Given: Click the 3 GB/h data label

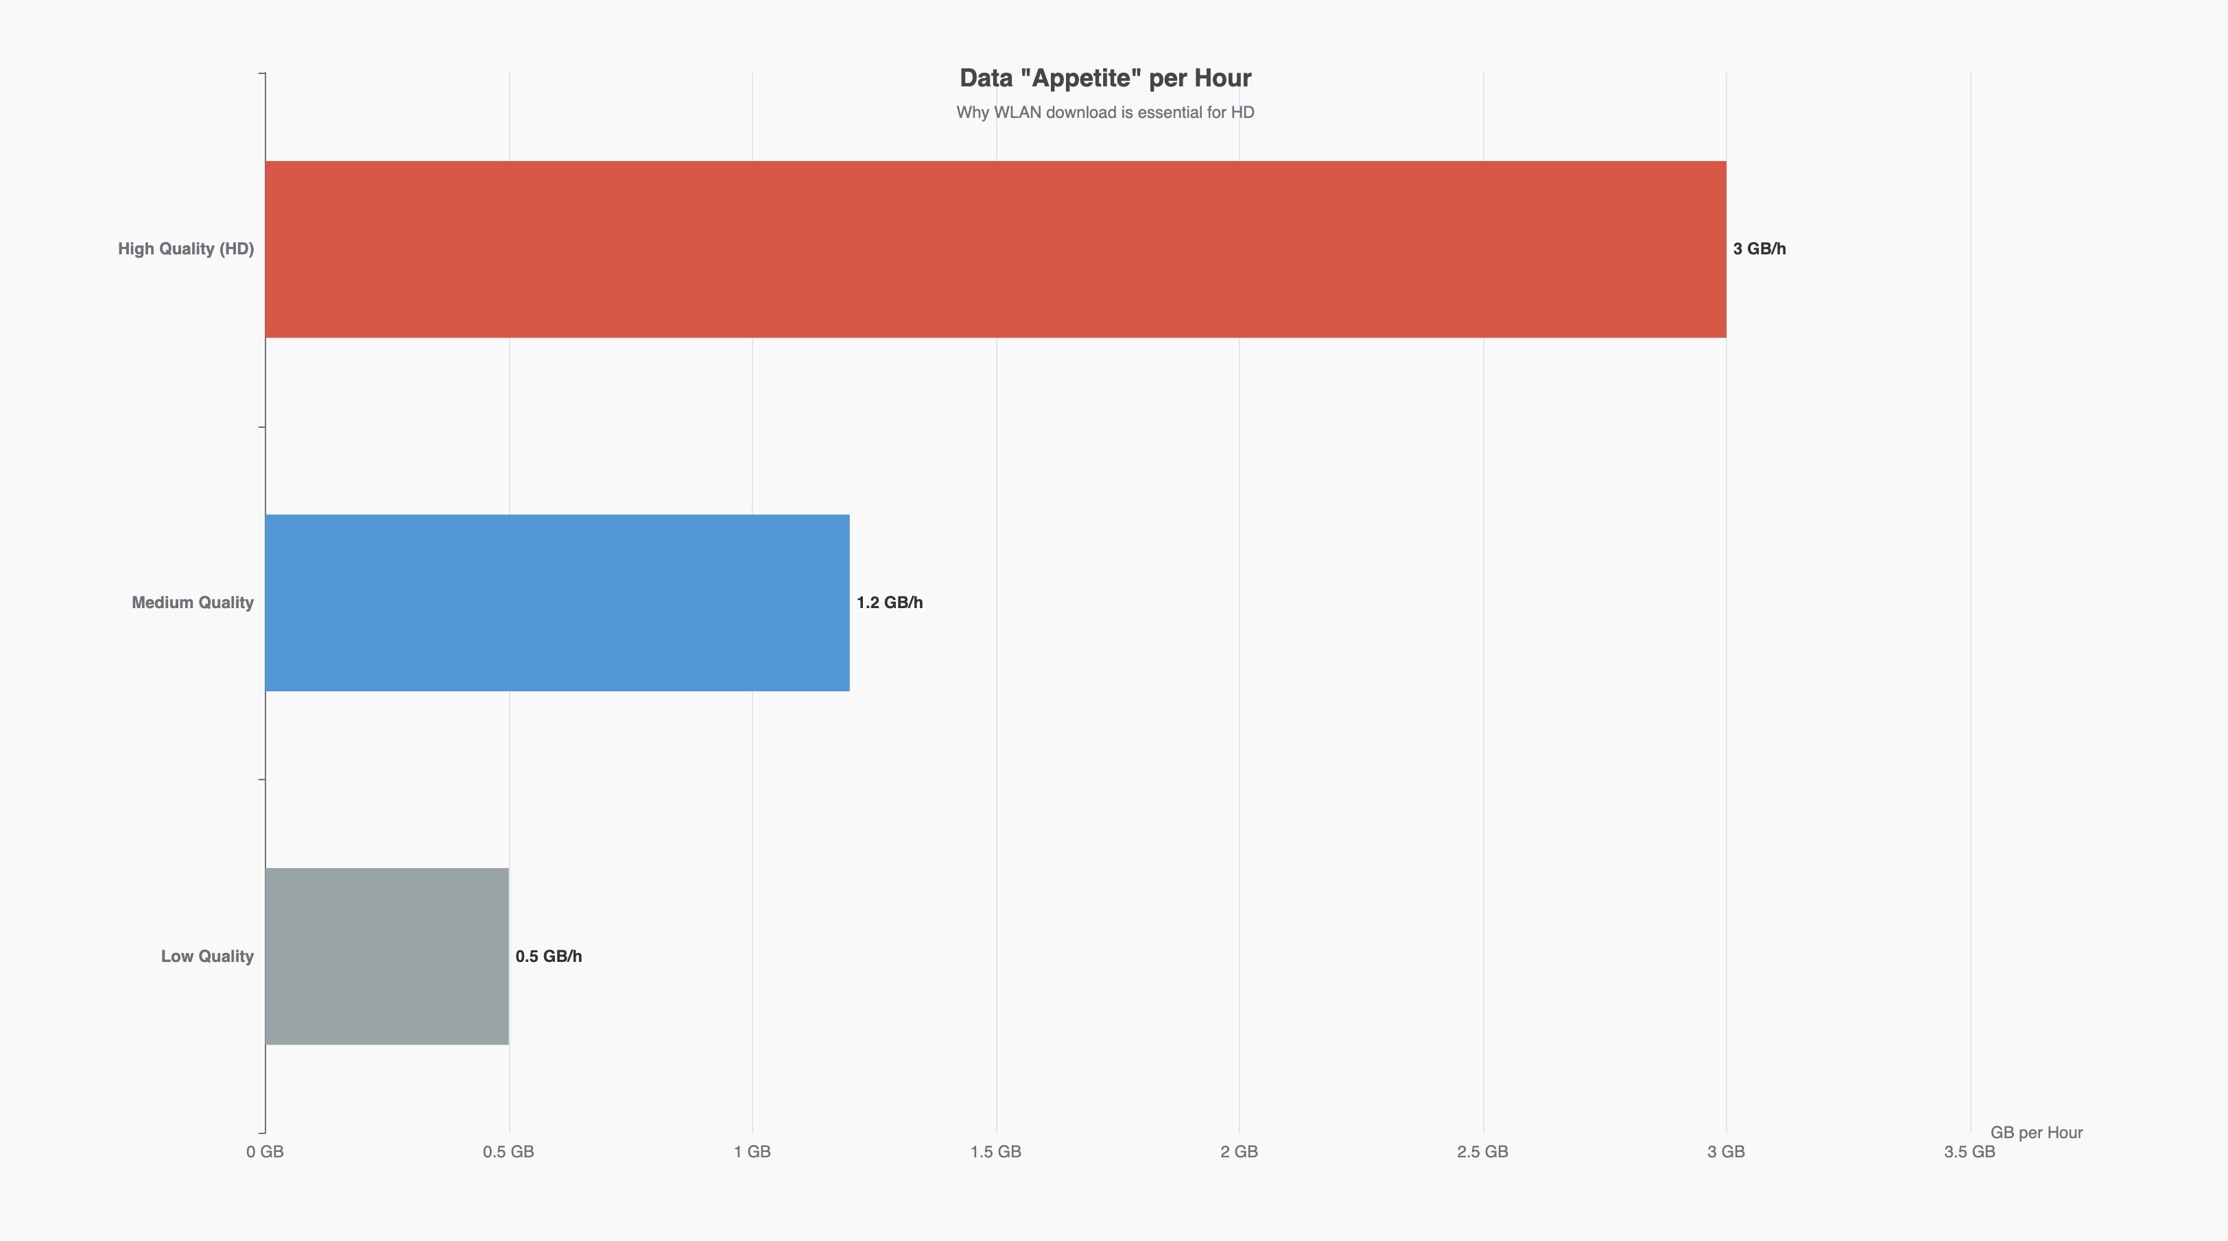Looking at the screenshot, I should [1759, 249].
